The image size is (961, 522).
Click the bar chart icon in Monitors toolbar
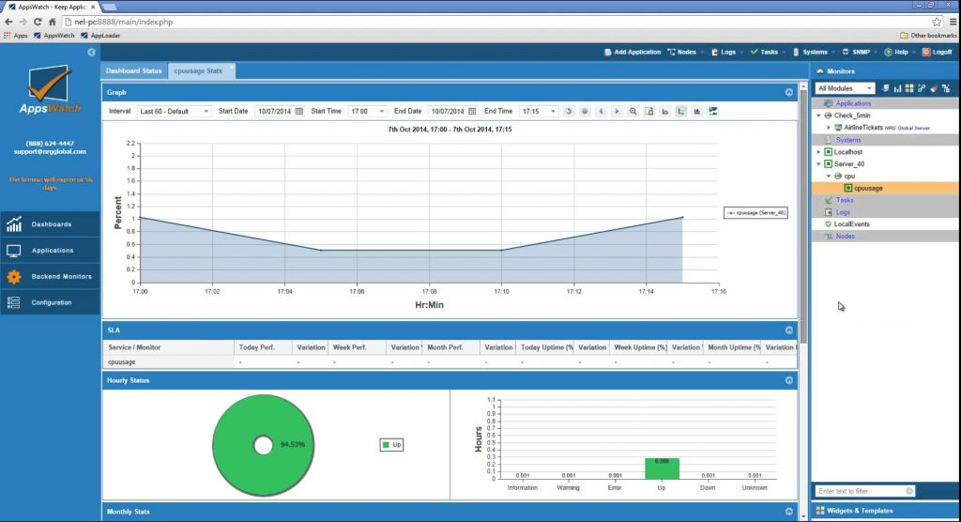tap(897, 88)
